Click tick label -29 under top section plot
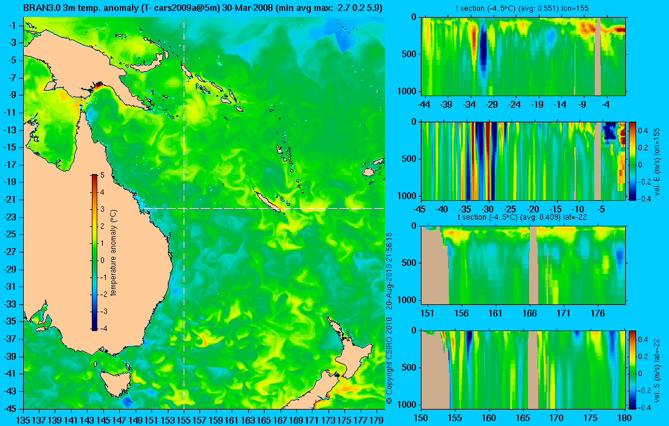 (x=492, y=105)
